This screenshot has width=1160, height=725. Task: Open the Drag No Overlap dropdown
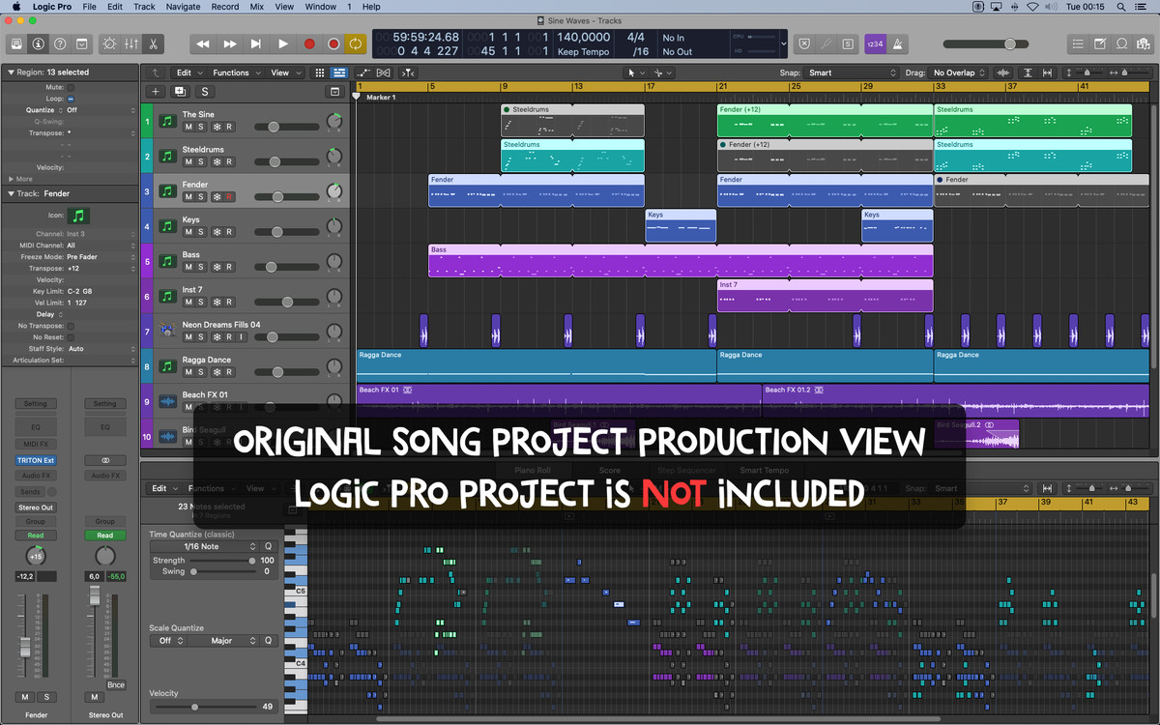click(960, 72)
